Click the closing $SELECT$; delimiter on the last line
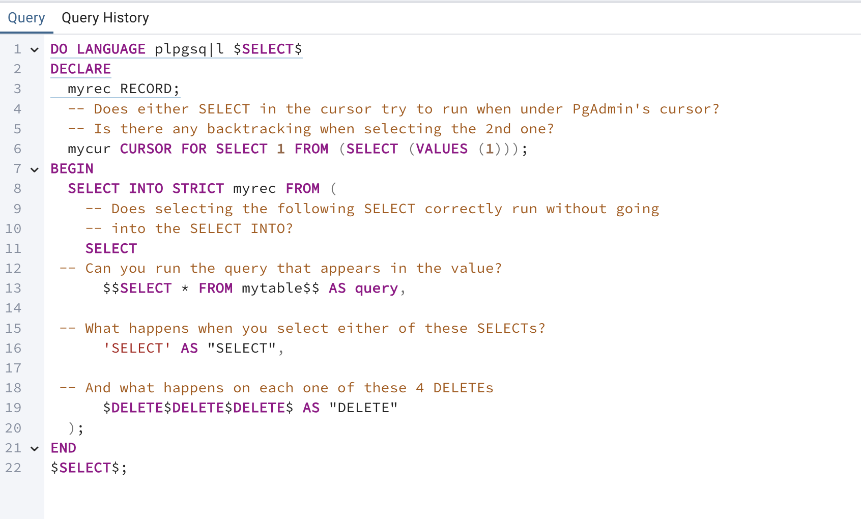 tap(89, 468)
